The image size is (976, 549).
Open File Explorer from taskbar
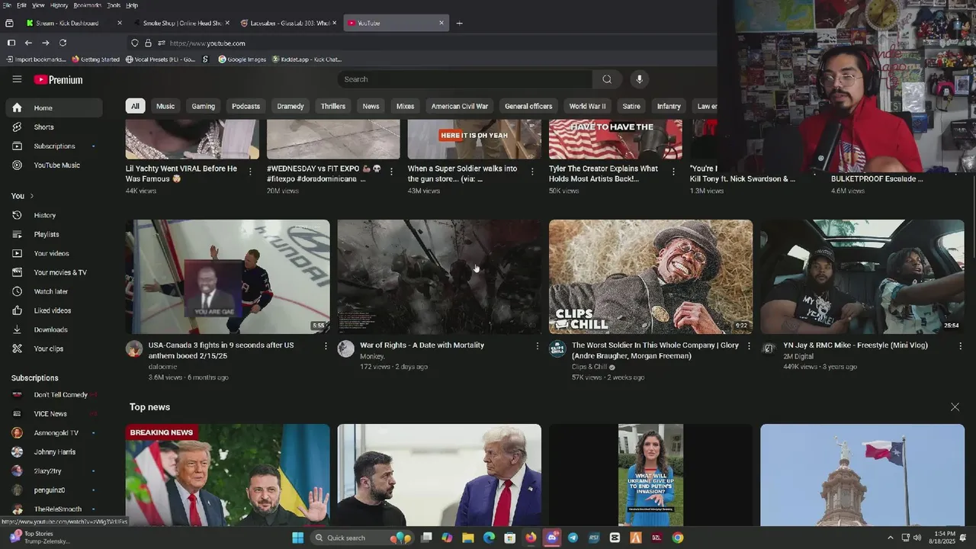pos(468,538)
